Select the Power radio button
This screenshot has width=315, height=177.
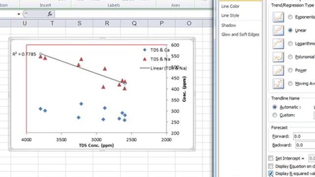coord(290,70)
